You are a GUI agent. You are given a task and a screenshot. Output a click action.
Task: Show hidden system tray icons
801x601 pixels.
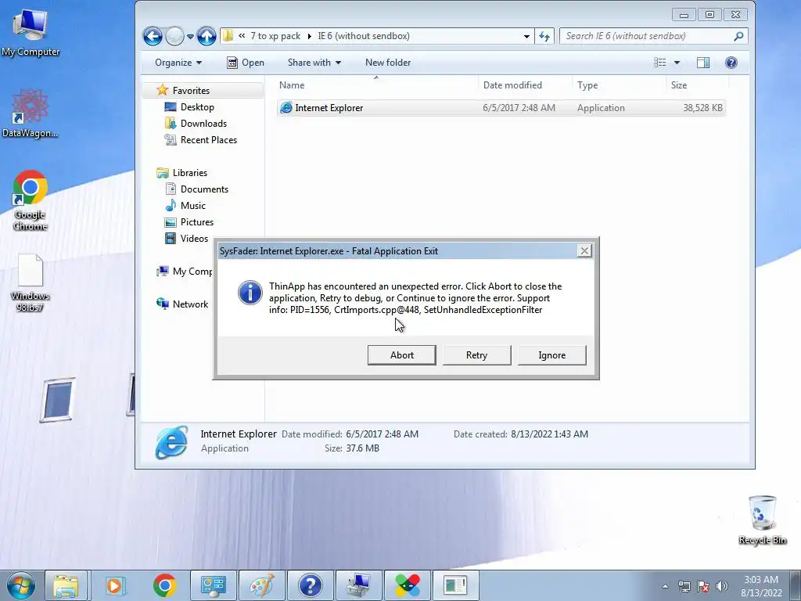coord(665,586)
